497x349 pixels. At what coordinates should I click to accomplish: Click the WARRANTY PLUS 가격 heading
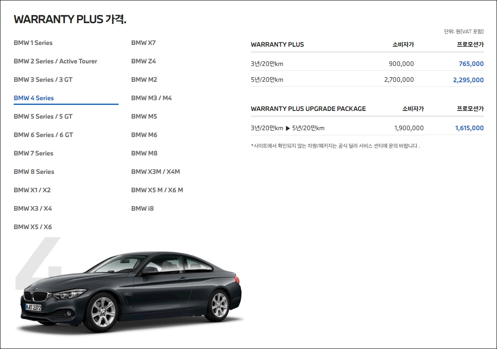(70, 19)
